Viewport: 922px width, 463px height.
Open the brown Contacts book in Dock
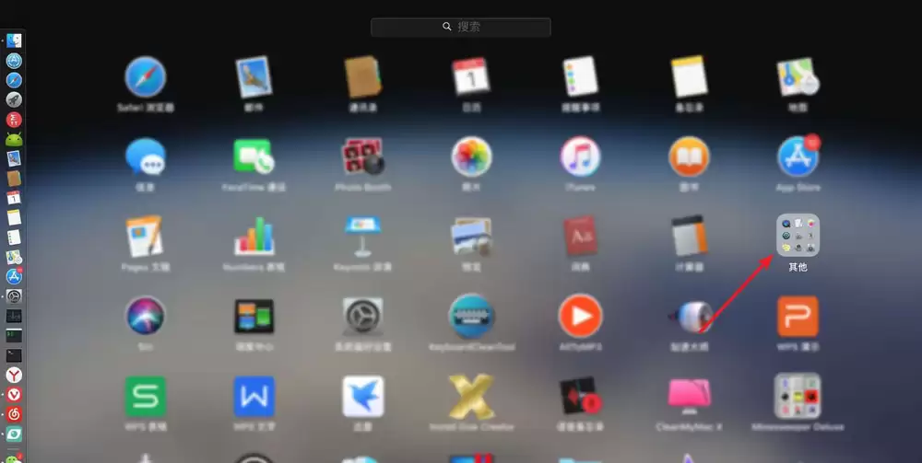[14, 179]
